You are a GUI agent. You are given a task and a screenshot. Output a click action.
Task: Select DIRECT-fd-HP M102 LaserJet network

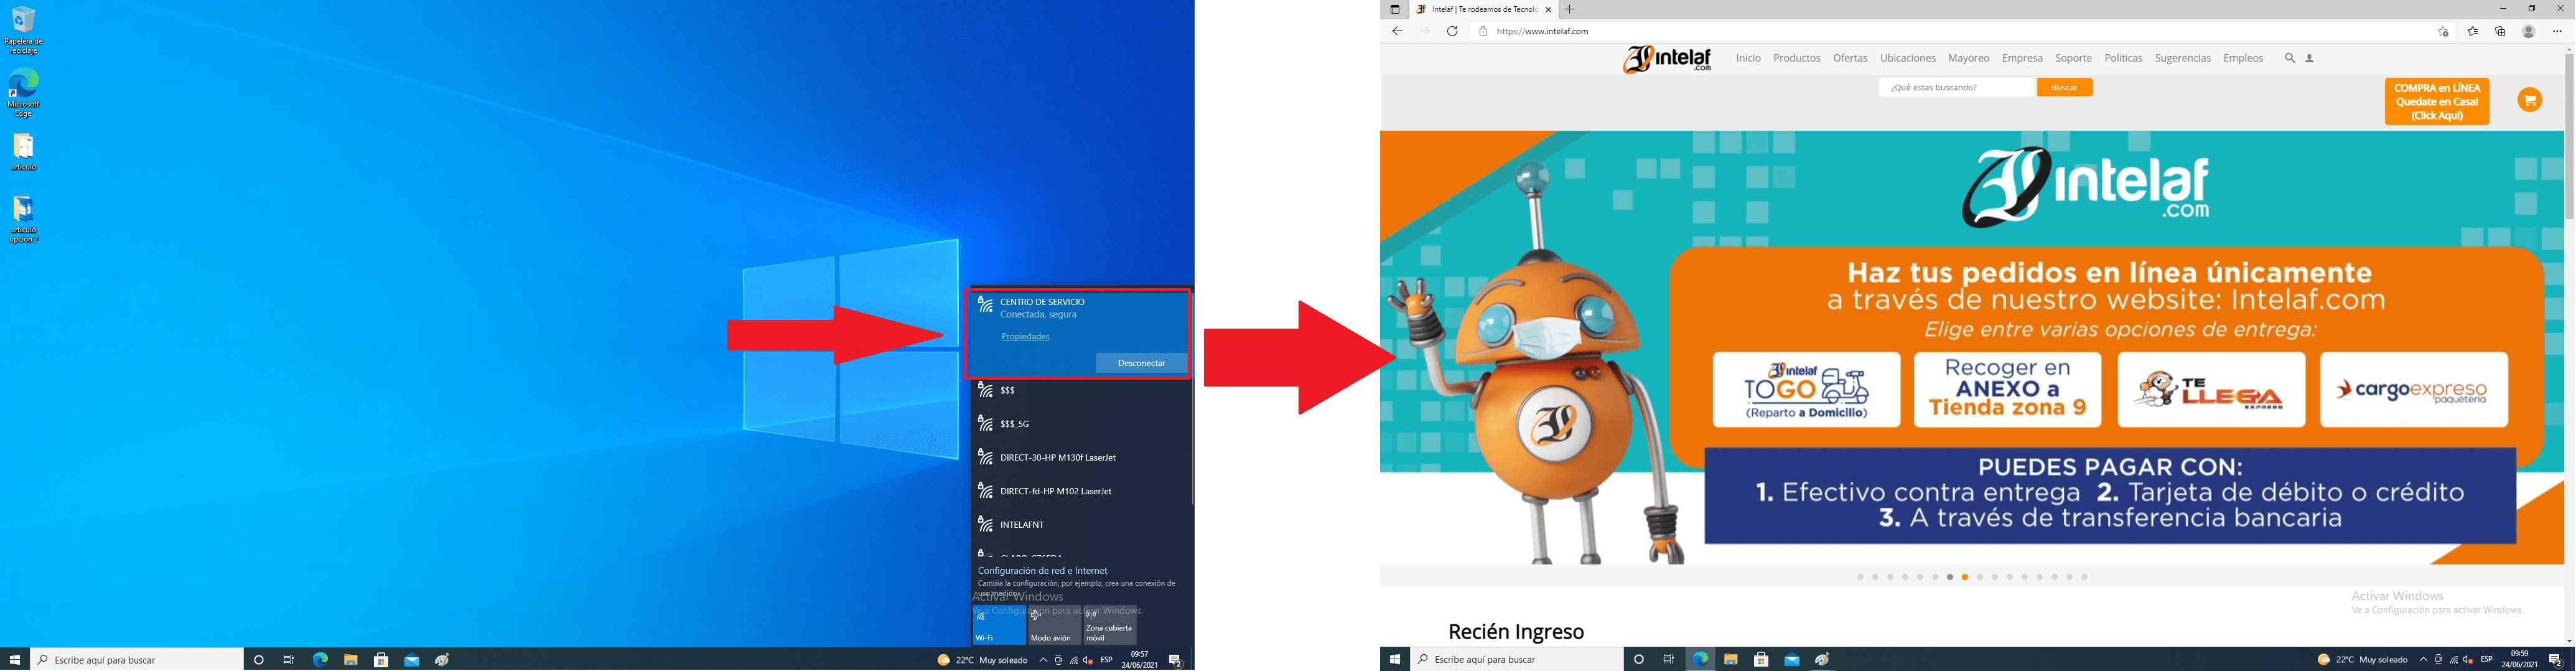1080,491
